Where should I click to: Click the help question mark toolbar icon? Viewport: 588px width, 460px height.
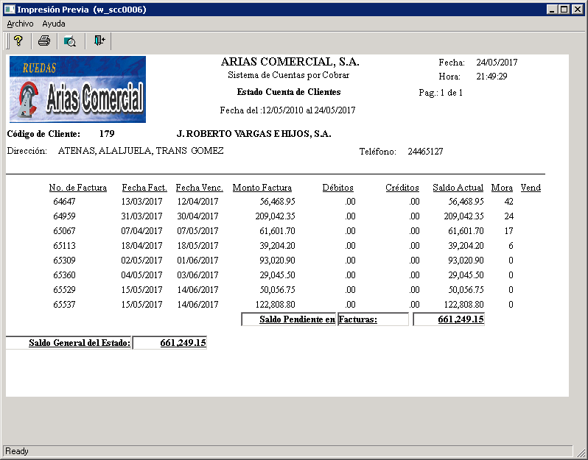18,40
